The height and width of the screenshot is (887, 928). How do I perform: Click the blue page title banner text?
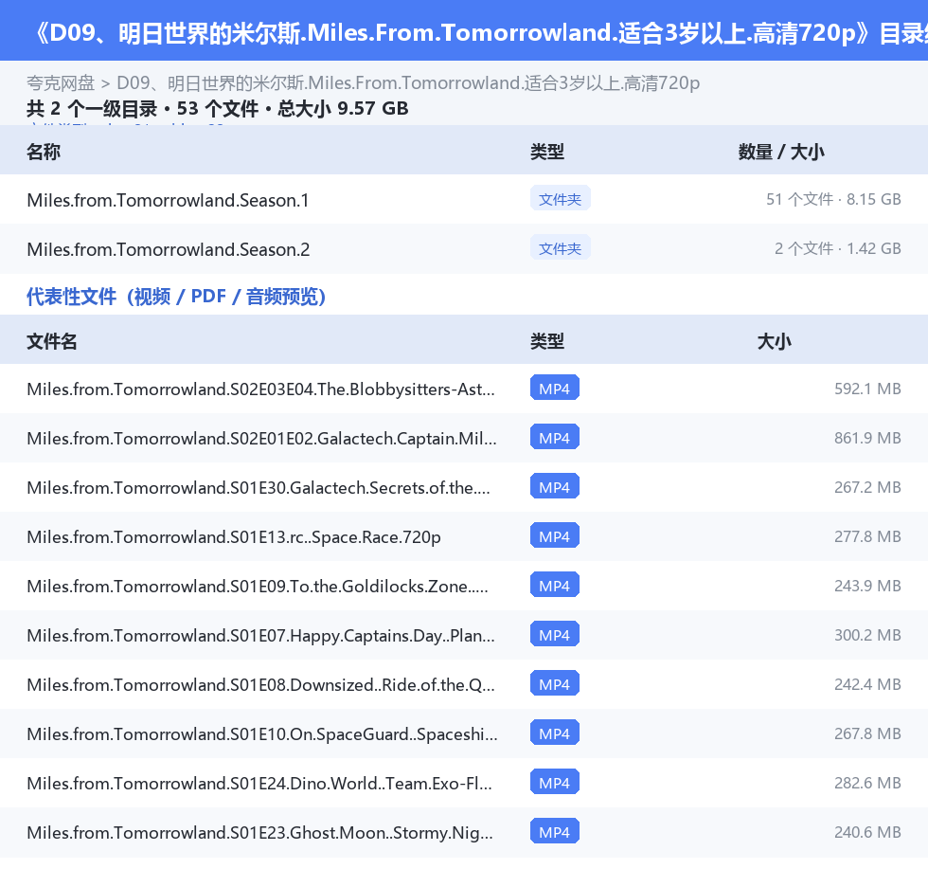tap(479, 32)
